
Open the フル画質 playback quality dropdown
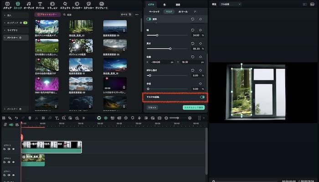click(230, 4)
